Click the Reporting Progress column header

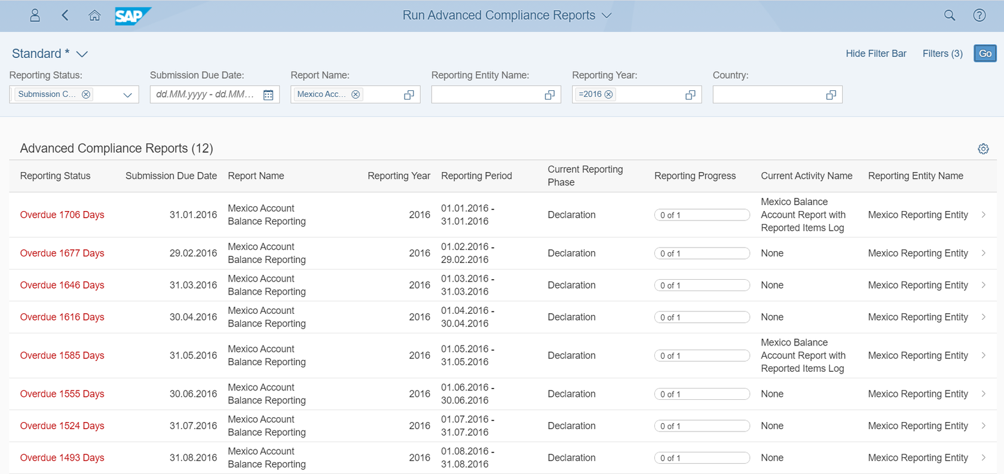pos(695,176)
